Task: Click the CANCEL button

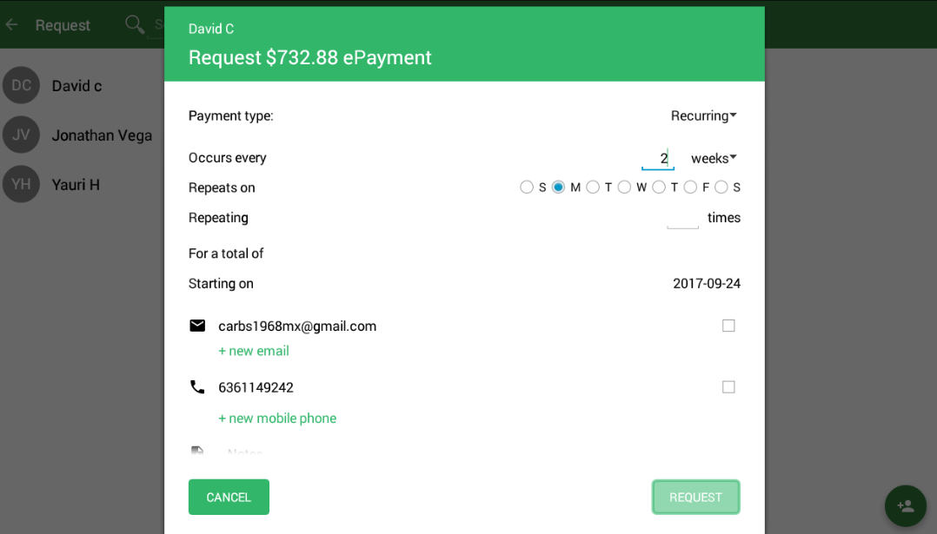Action: (x=229, y=497)
